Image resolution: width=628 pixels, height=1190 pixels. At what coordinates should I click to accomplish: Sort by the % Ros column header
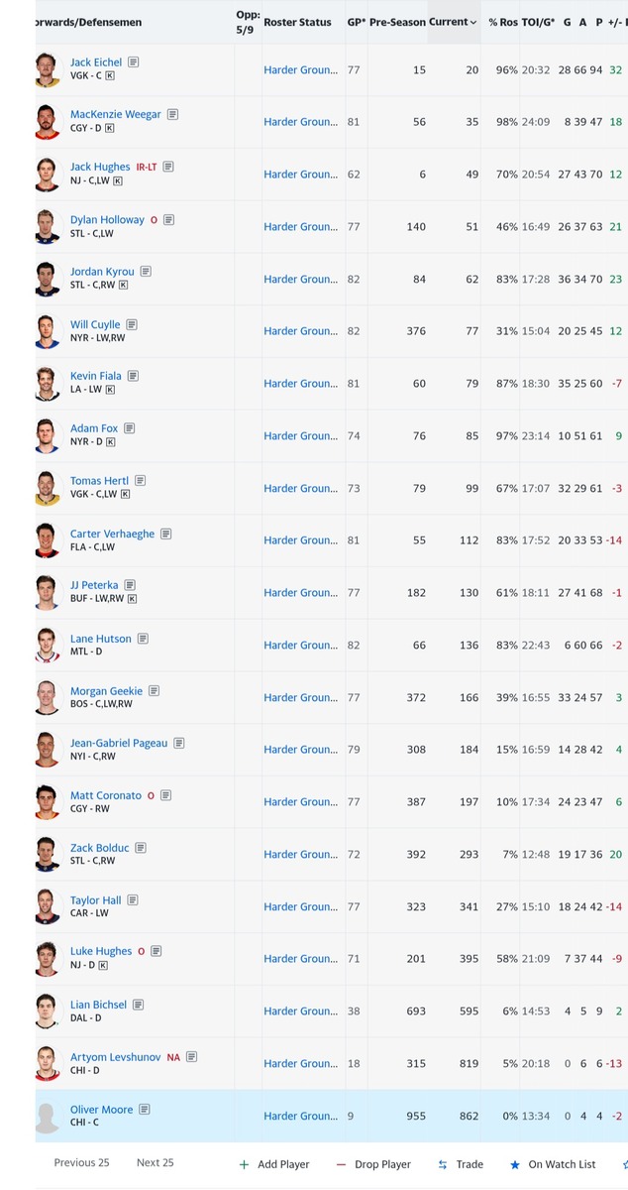[x=502, y=22]
